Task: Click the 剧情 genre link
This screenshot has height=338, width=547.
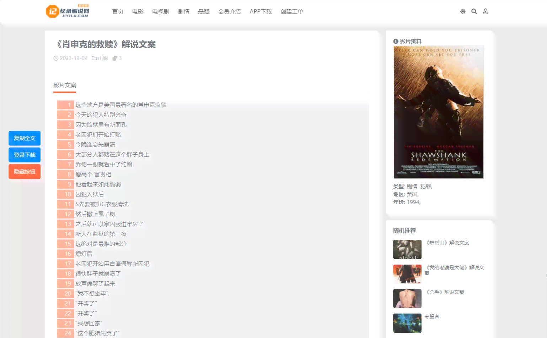Action: click(x=412, y=186)
